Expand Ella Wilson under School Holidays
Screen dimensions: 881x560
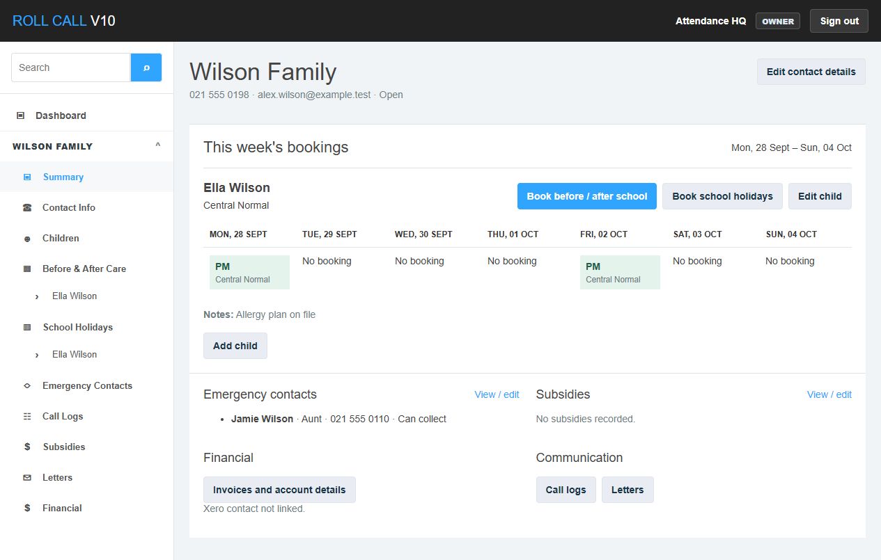click(37, 355)
